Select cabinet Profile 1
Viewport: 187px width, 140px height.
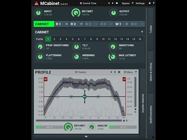coord(48,39)
